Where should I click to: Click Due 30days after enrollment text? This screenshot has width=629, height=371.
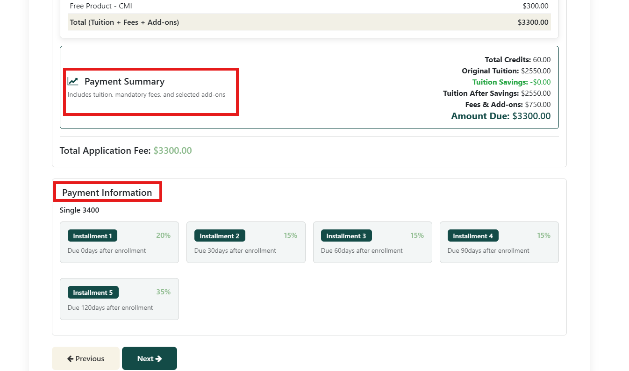click(x=235, y=251)
